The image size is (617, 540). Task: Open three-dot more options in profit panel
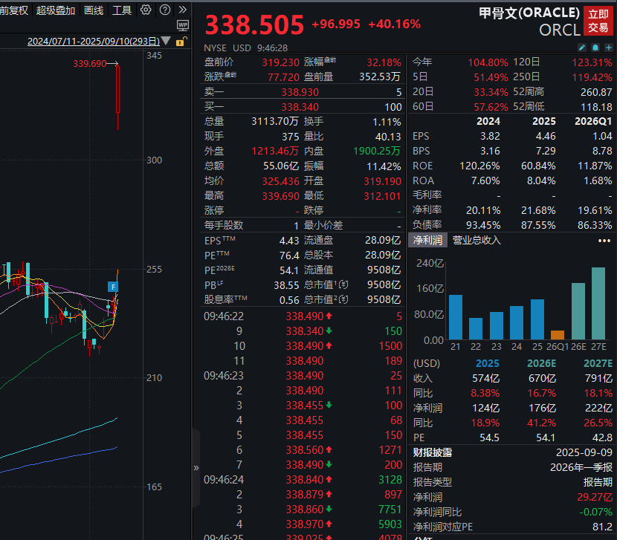pyautogui.click(x=604, y=241)
